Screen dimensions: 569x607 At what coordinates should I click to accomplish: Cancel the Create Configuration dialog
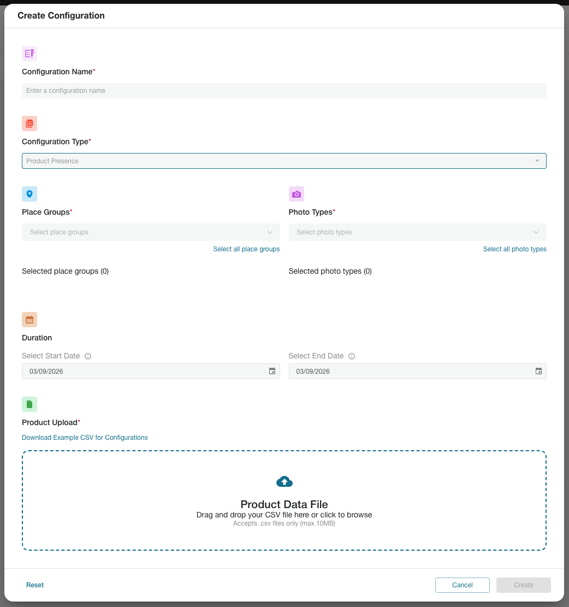click(x=462, y=585)
